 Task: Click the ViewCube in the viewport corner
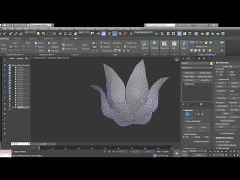coord(176,59)
